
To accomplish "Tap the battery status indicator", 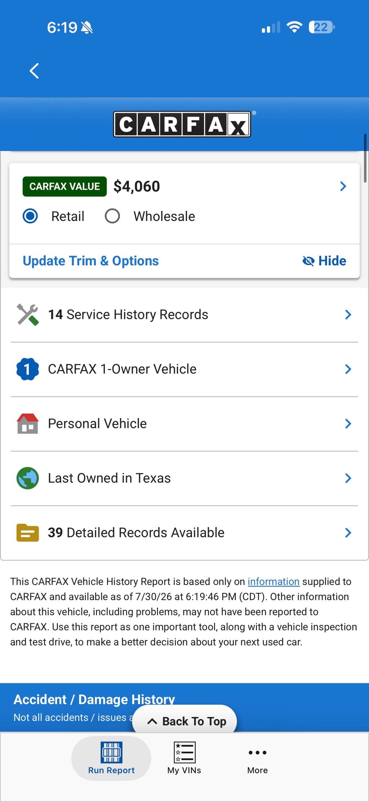I will [321, 27].
